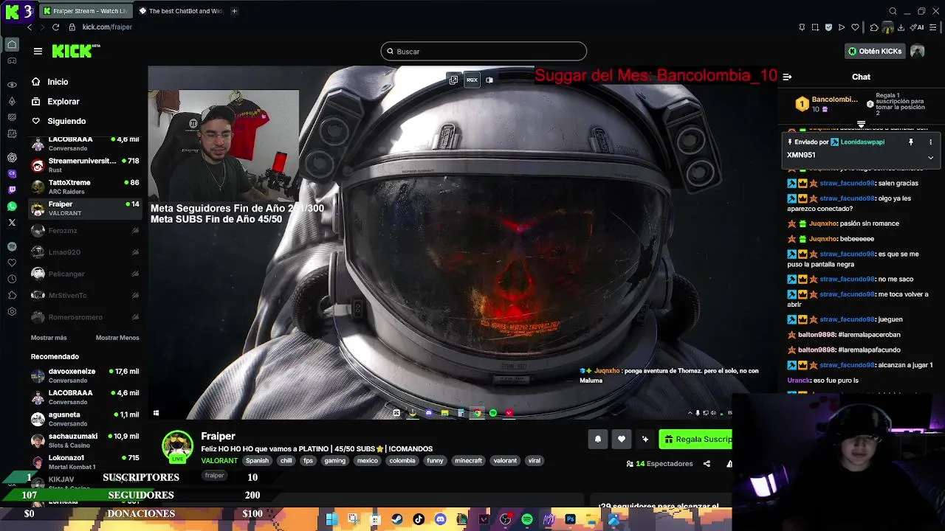
Task: Open browser snapshot capture icon
Action: [x=815, y=27]
